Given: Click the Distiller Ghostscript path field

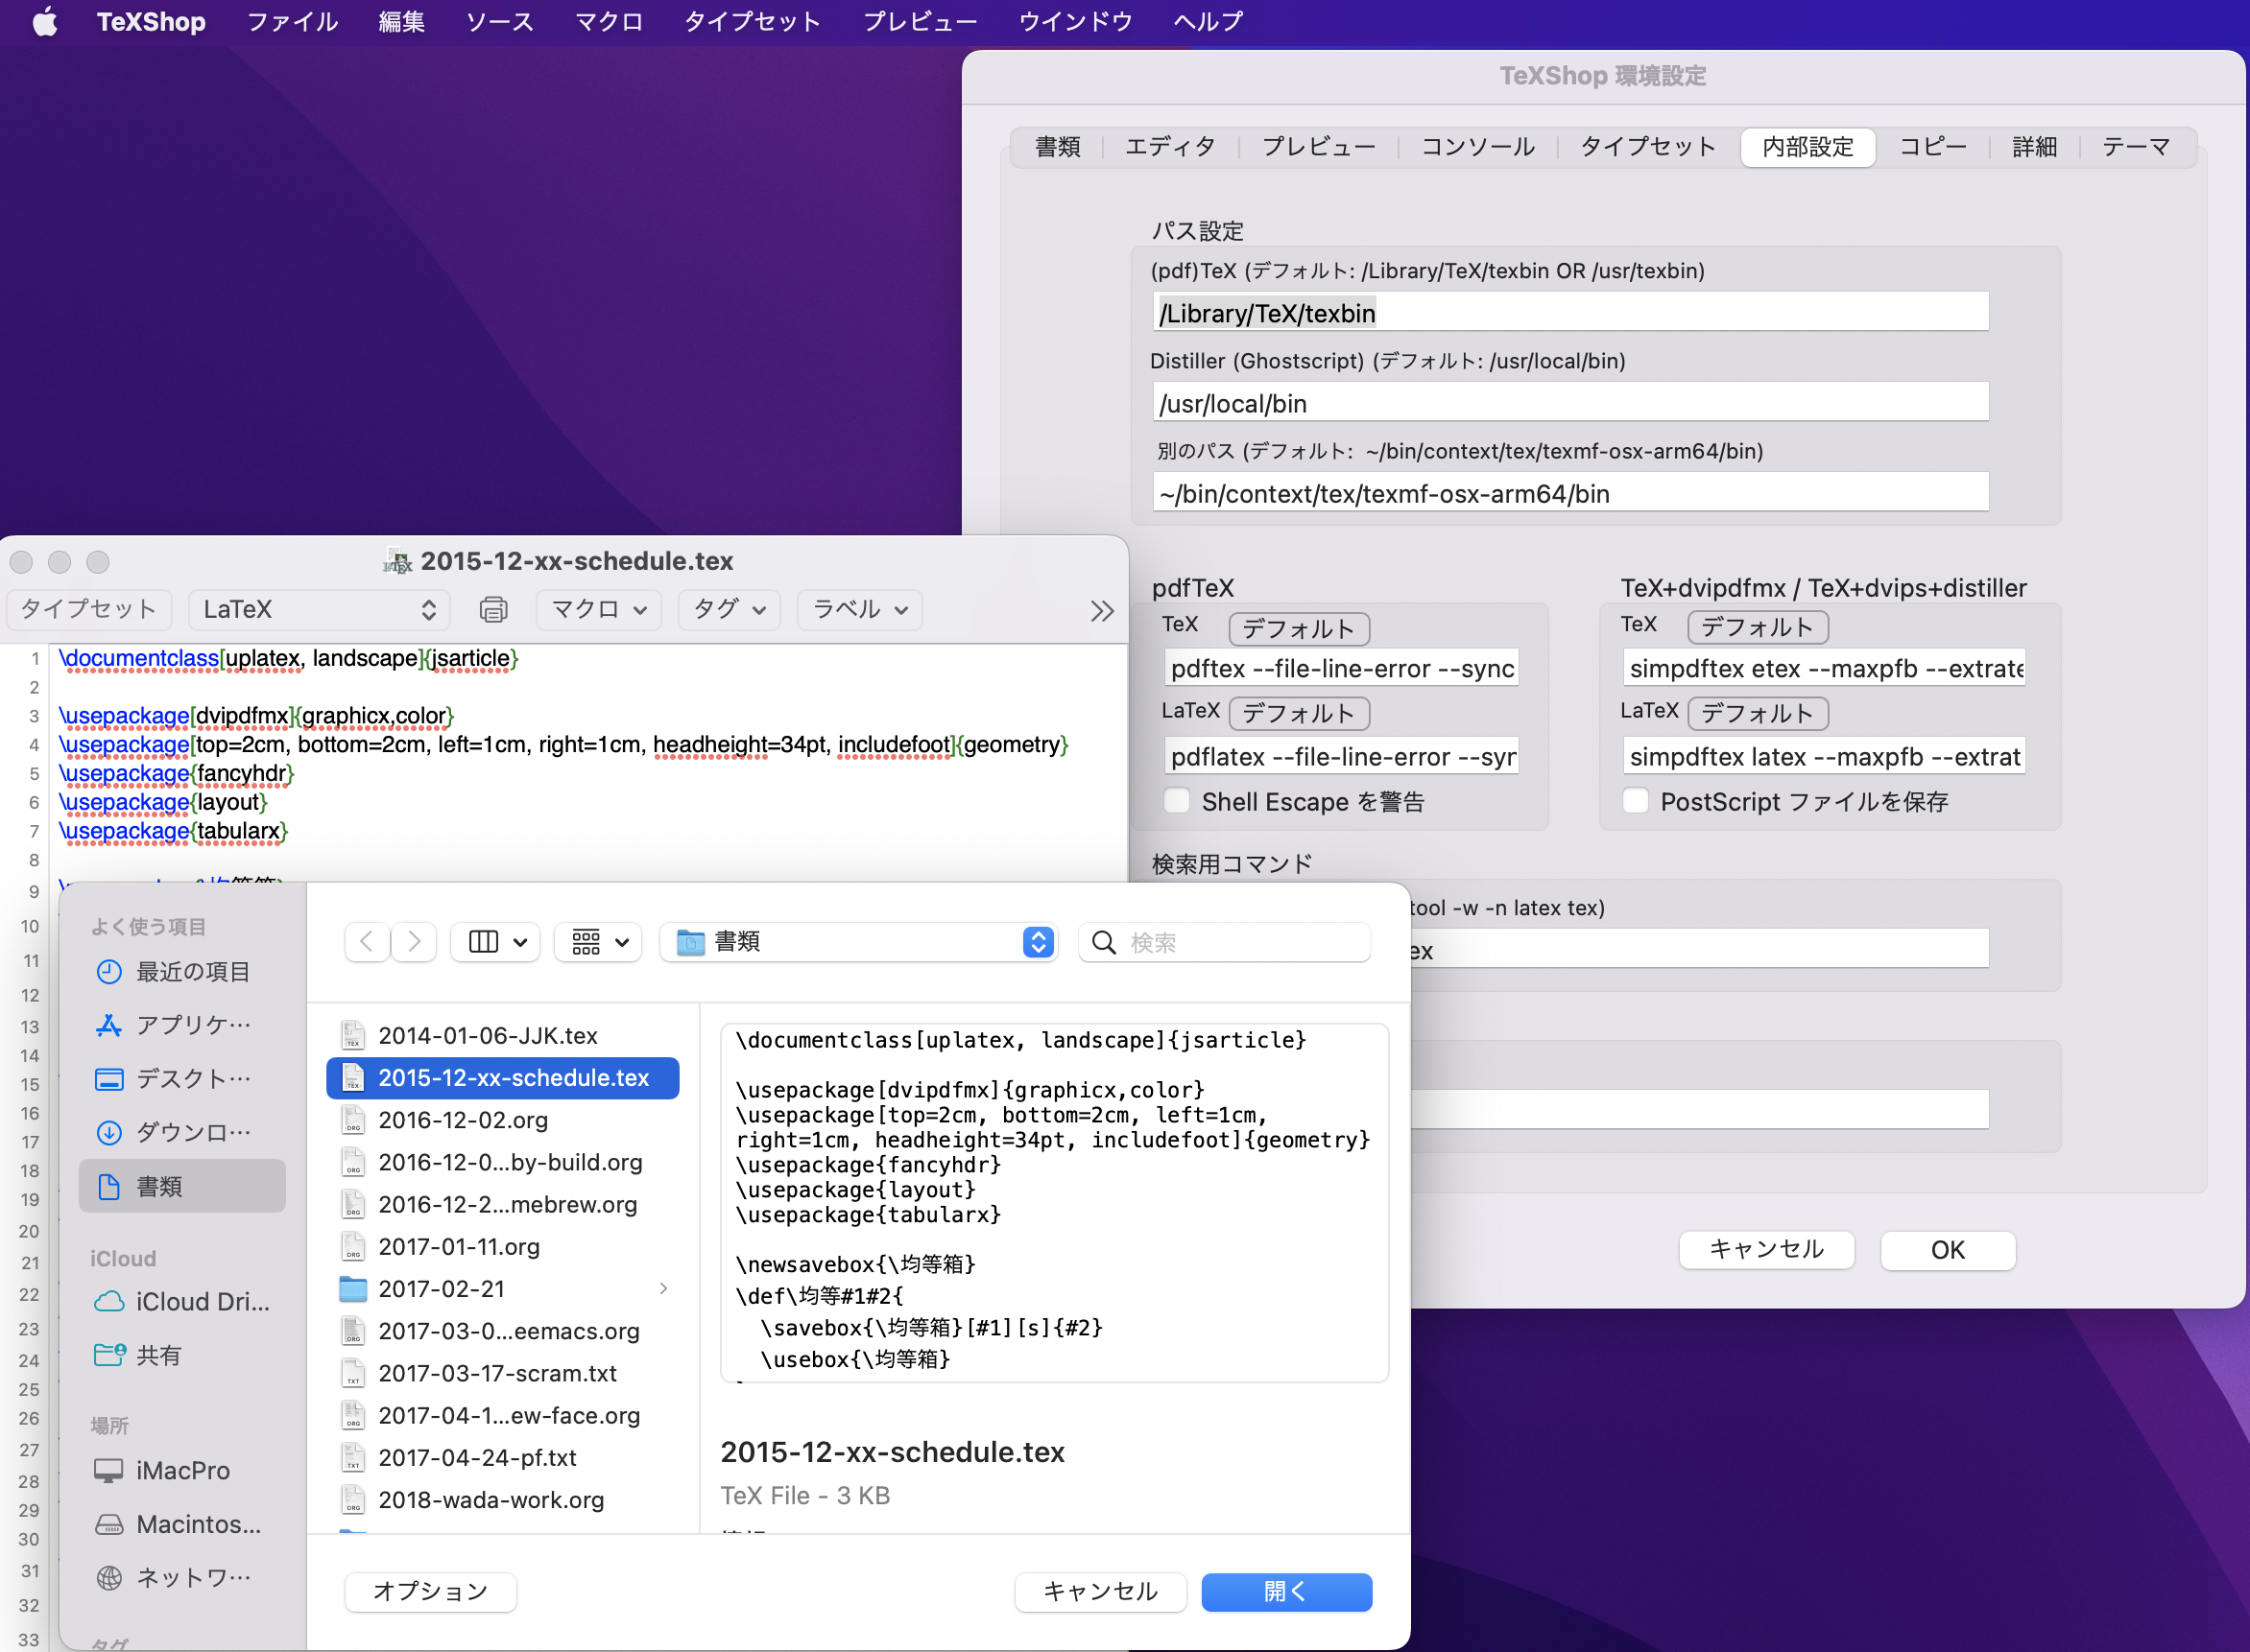Looking at the screenshot, I should pos(1569,403).
